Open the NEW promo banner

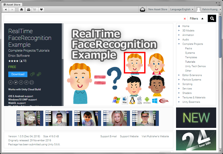196,118
